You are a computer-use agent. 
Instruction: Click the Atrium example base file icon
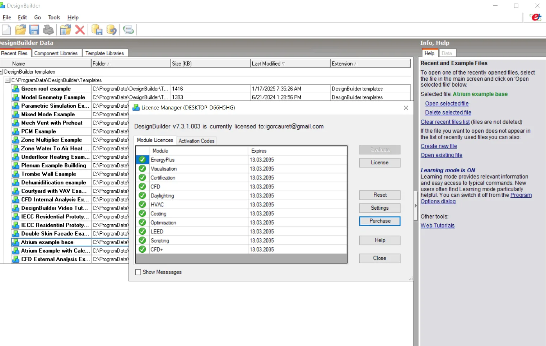16,242
